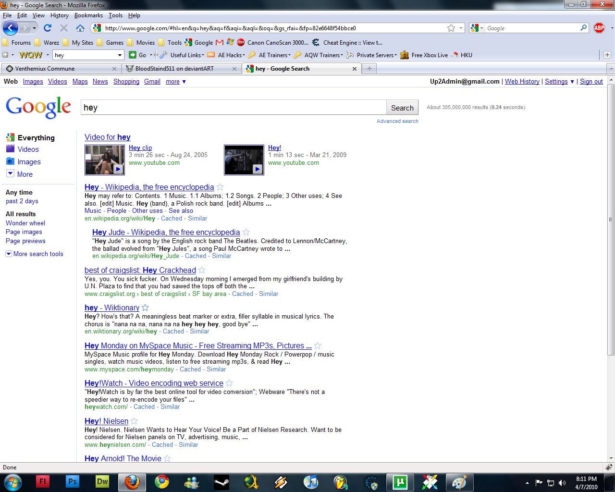Switch to BloodStaind511 on deviantART tab
615x492 pixels.
tap(181, 69)
